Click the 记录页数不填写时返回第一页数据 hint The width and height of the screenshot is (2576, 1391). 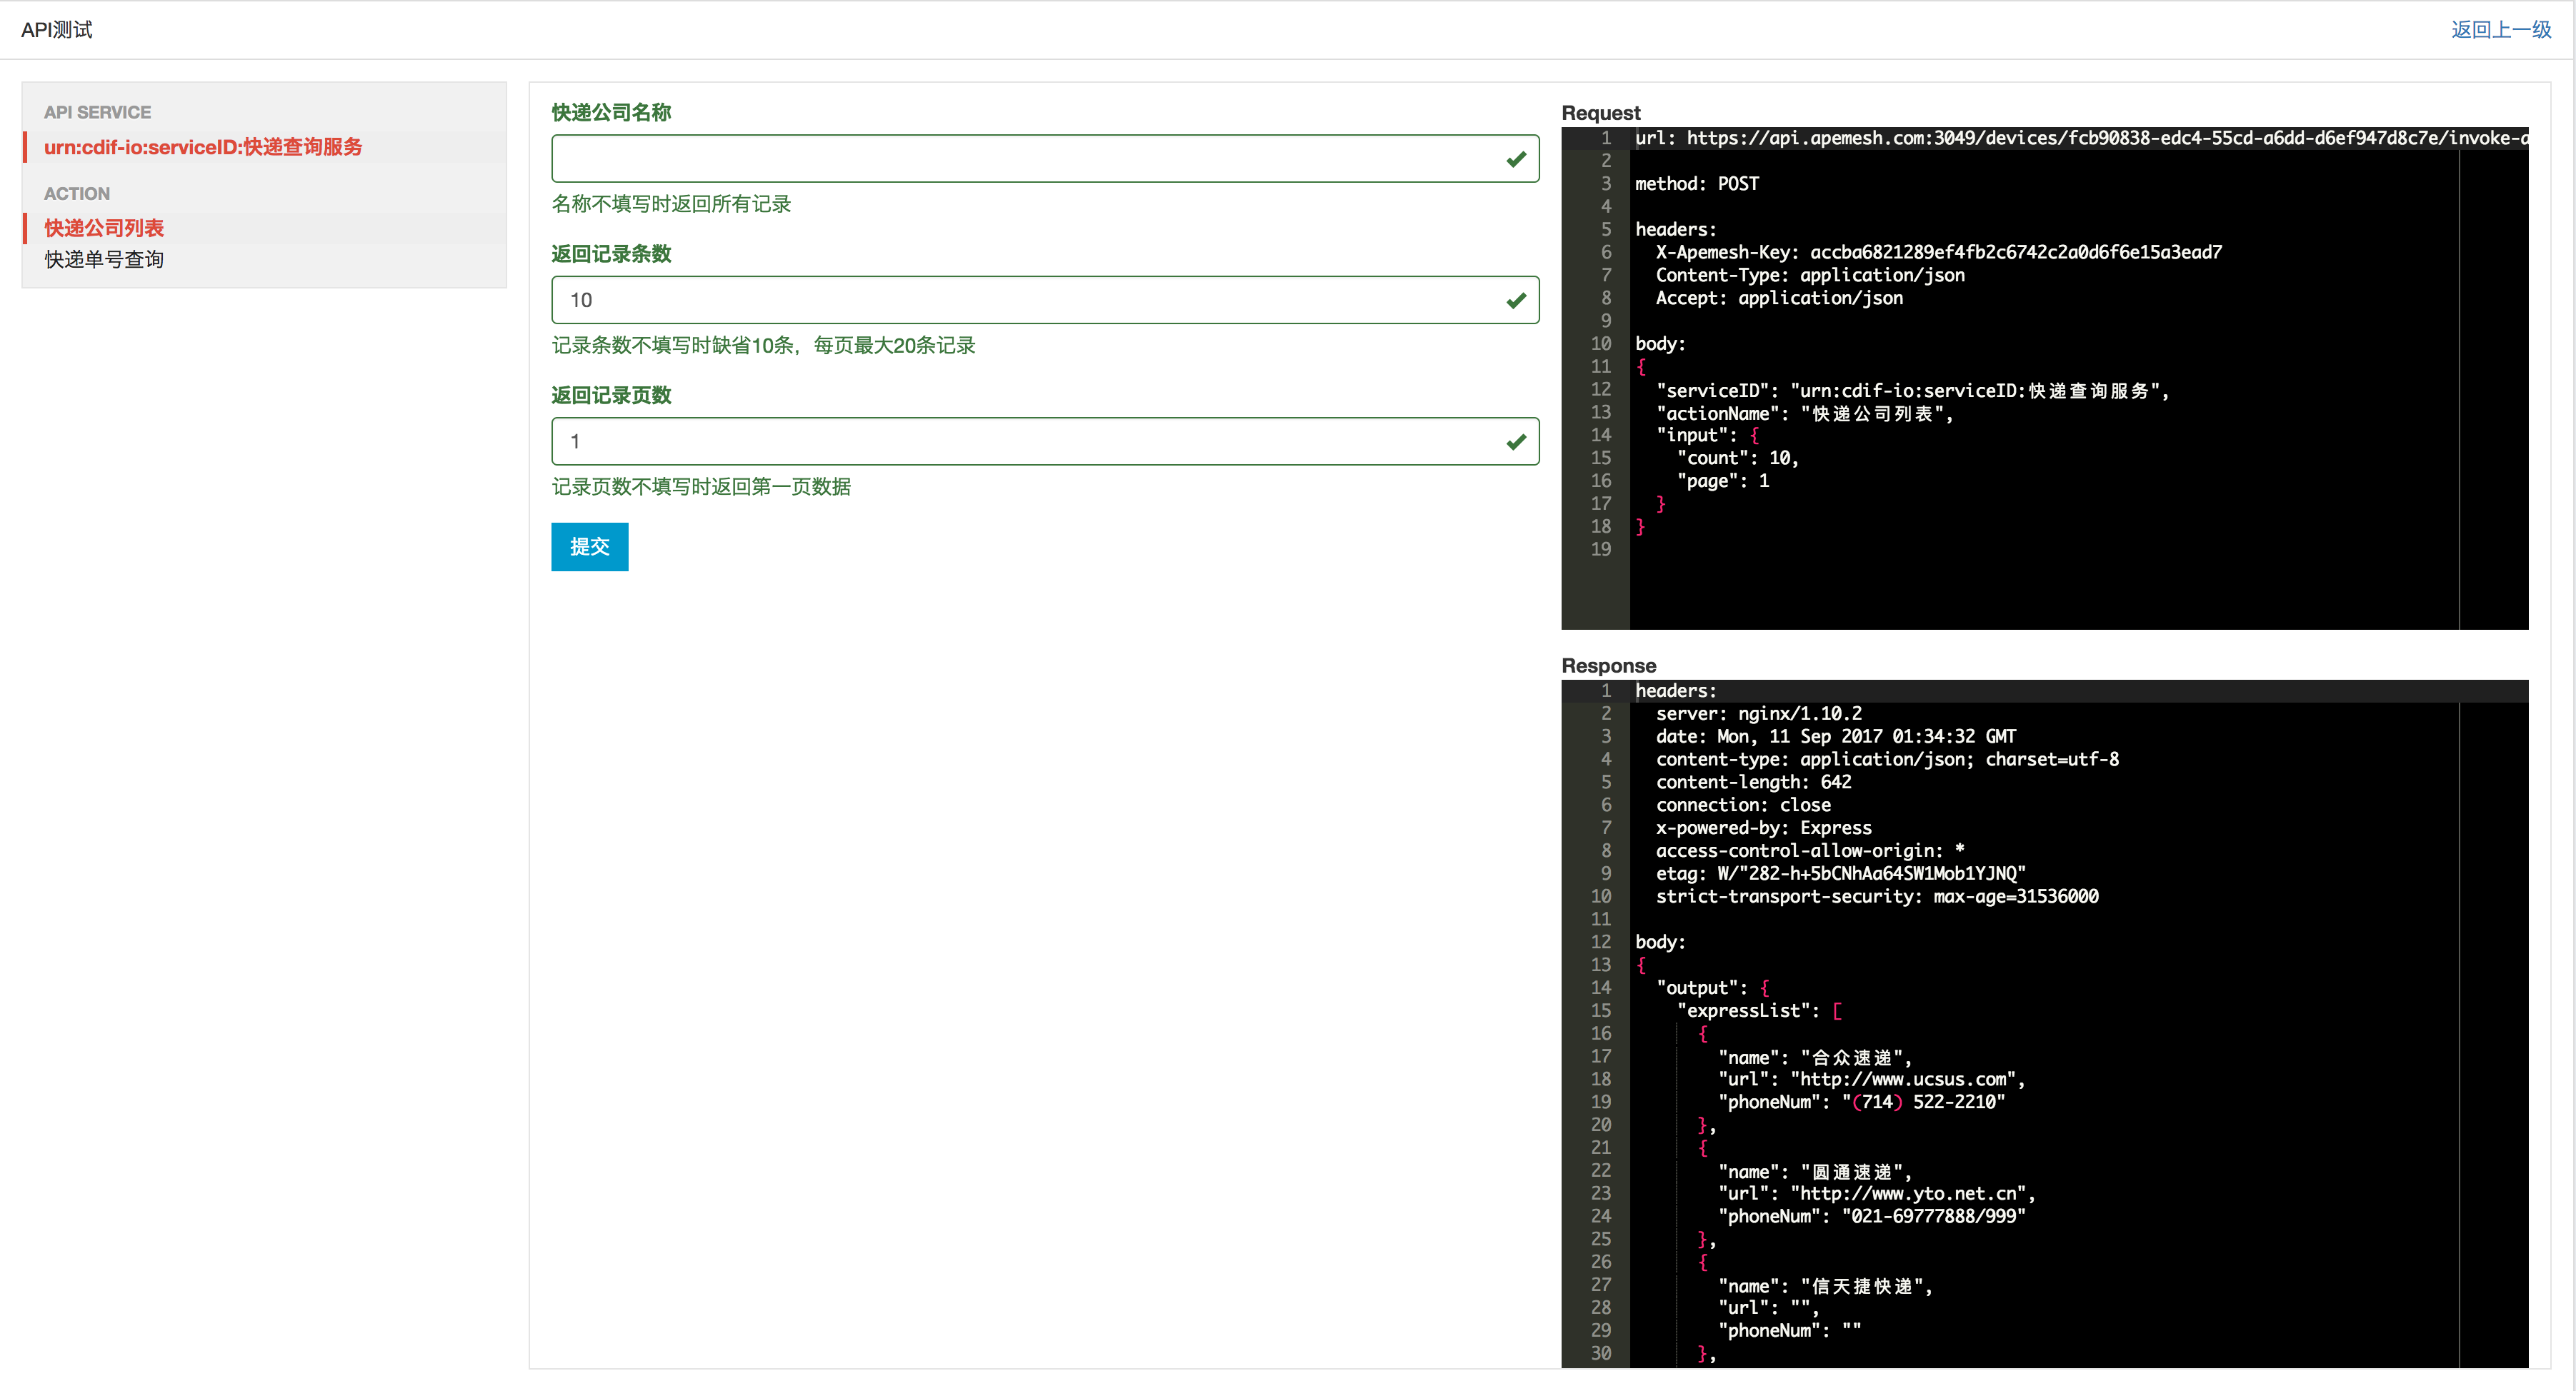[x=701, y=487]
